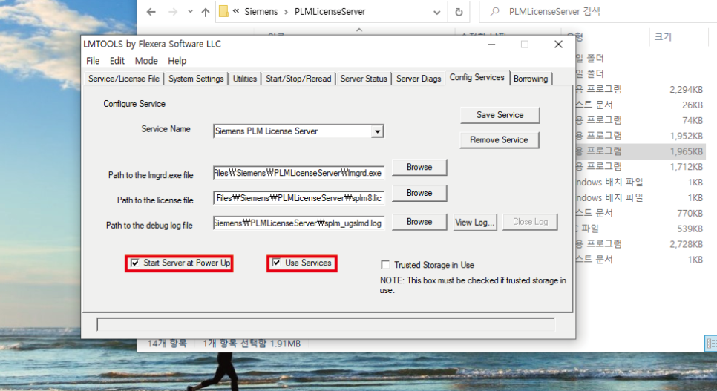
Task: Enable Trusted Storage in Use checkbox
Action: [x=385, y=264]
